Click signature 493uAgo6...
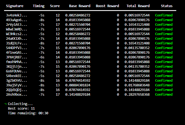Viewport: 185px width, 125px height. coord(16,20)
